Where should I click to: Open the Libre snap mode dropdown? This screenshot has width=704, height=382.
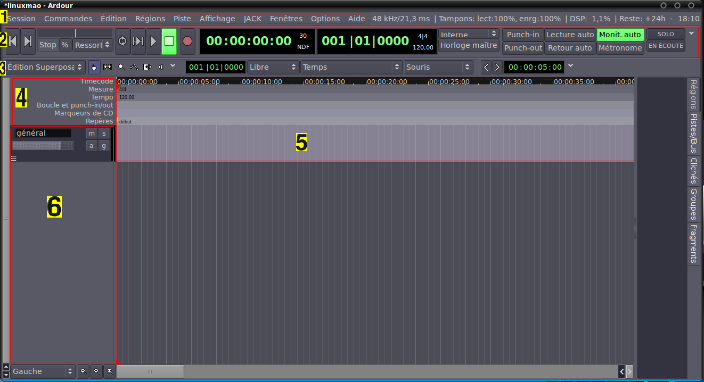click(273, 67)
